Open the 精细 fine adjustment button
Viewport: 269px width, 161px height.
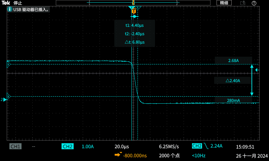coord(224,3)
